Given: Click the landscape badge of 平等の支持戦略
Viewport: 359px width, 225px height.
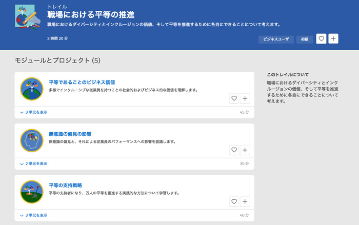Looking at the screenshot, I should click(x=31, y=192).
